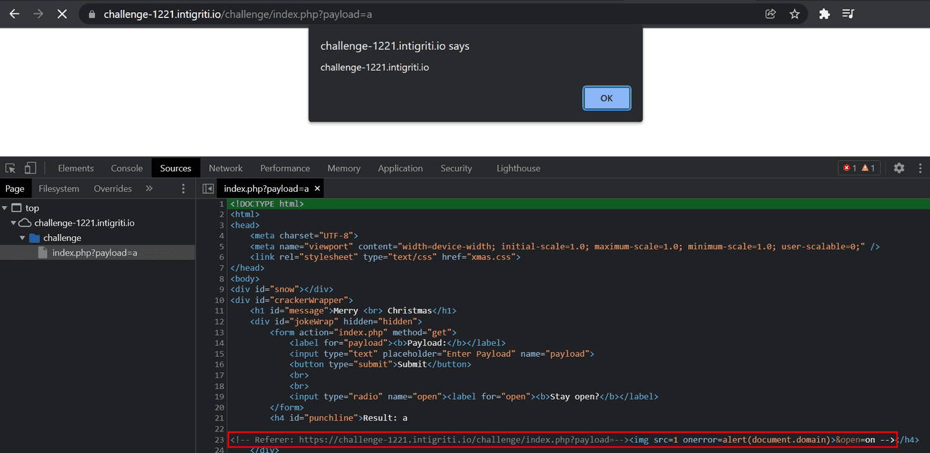Click the share page icon

(770, 14)
